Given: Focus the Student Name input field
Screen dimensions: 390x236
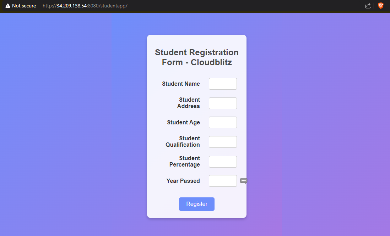Looking at the screenshot, I should pyautogui.click(x=223, y=84).
